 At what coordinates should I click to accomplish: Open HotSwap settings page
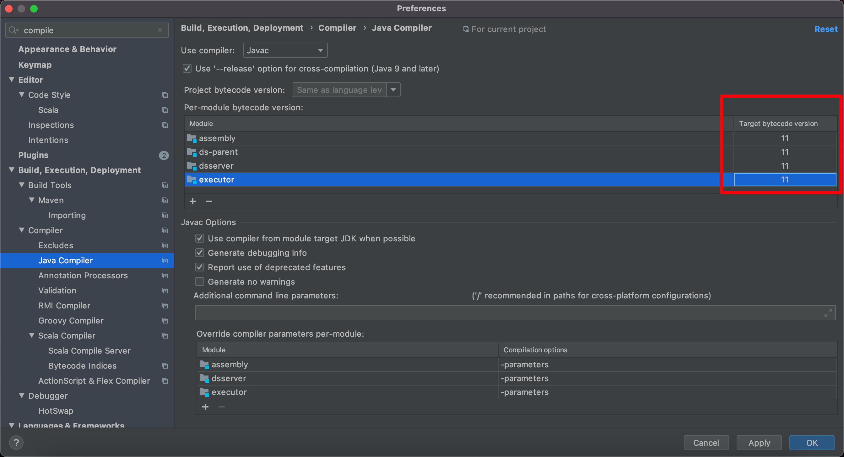pos(56,411)
